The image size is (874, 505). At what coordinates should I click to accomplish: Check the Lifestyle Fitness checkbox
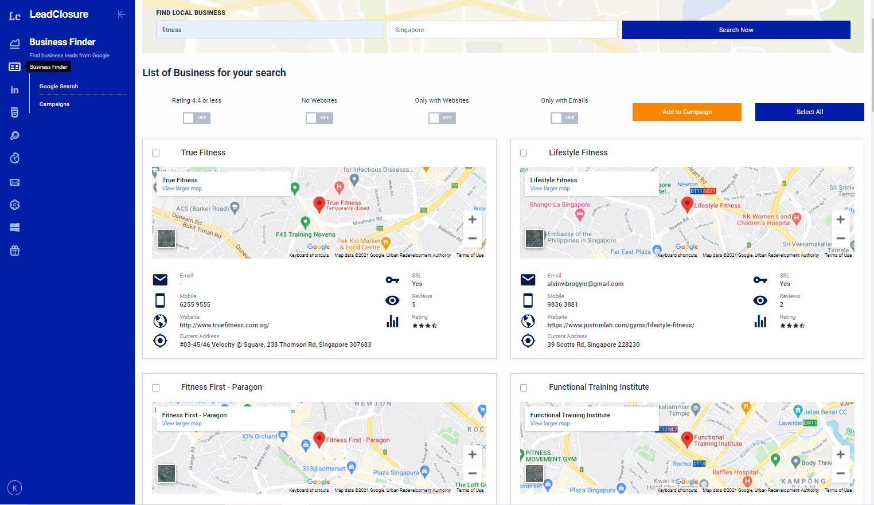point(524,153)
